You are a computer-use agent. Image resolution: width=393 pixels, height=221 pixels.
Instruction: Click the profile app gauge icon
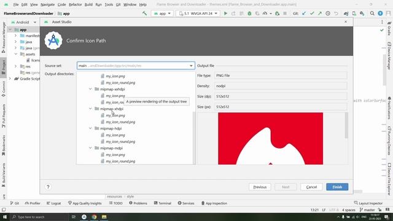pos(265,14)
